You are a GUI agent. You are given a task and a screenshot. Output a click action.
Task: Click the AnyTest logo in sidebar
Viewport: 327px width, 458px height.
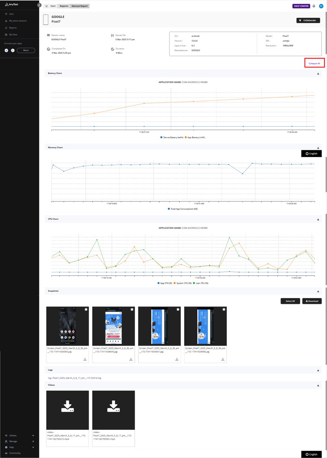click(11, 4)
